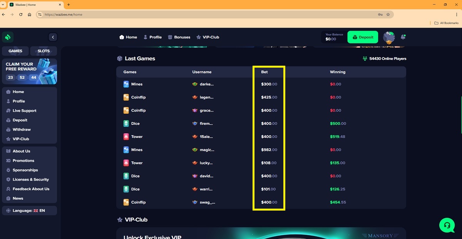
Task: Collapse the sidebar with the arrow button
Action: (x=53, y=37)
